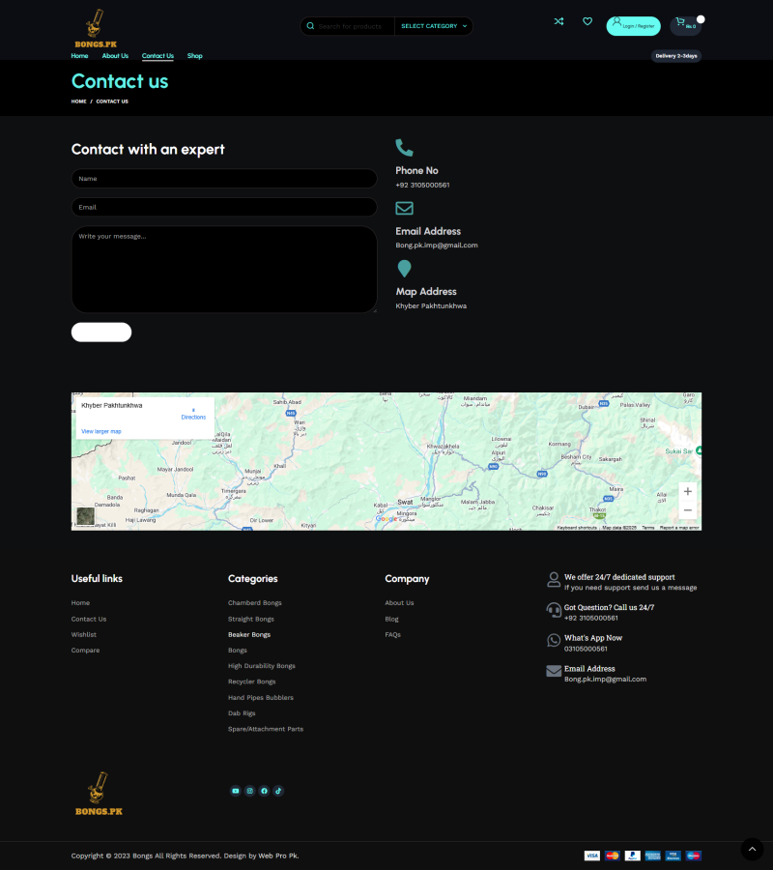This screenshot has width=773, height=870.
Task: Go to About Us in the top navigation
Action: [x=115, y=56]
